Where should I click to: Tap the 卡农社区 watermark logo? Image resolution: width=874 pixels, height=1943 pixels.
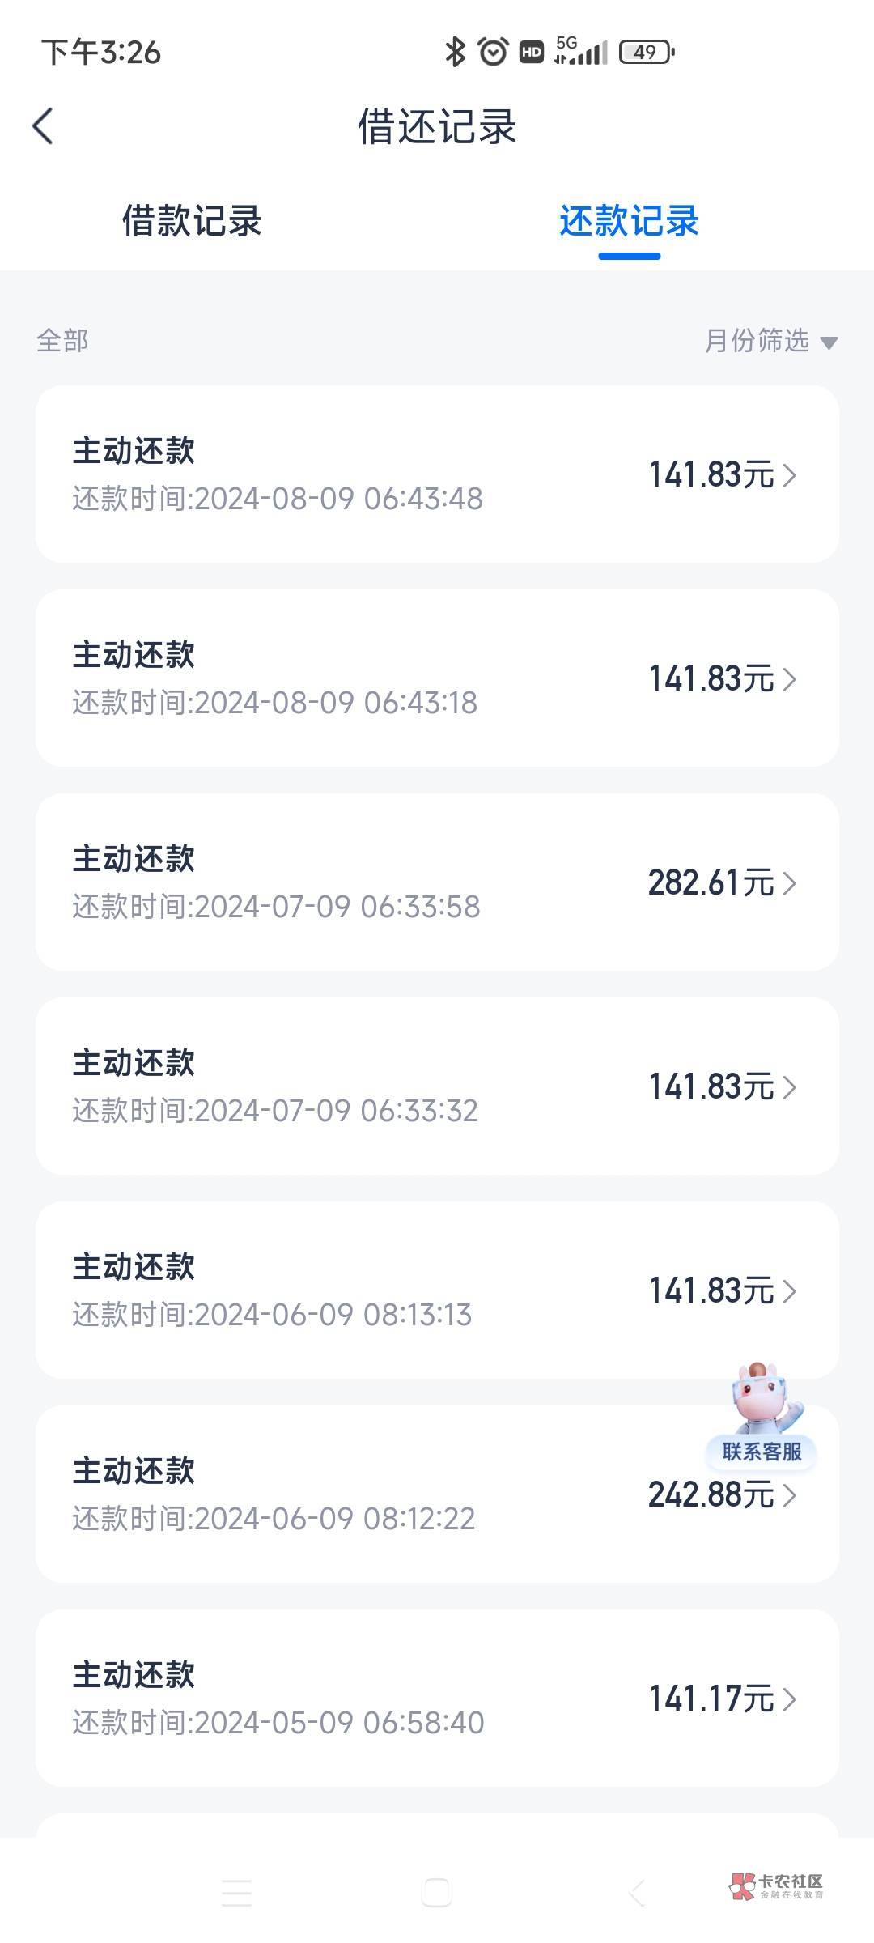(776, 1886)
